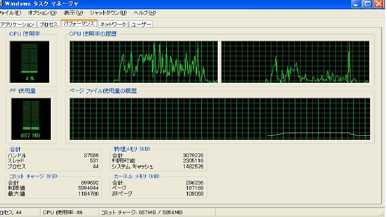Switch to the ユーザー tab
Viewport: 387px width, 217px height.
pos(141,24)
